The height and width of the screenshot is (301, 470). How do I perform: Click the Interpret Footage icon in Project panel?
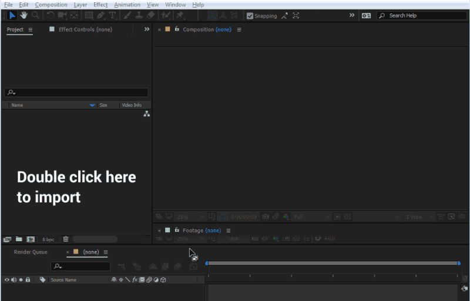(7, 239)
